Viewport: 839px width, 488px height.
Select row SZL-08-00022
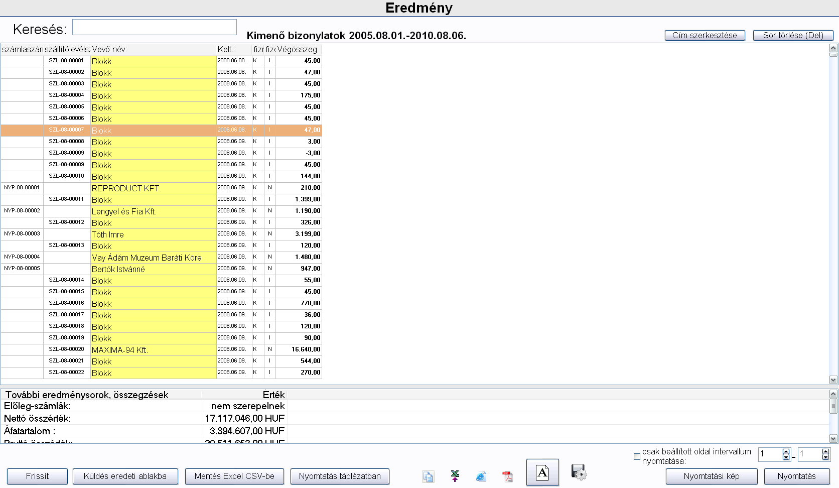(161, 373)
